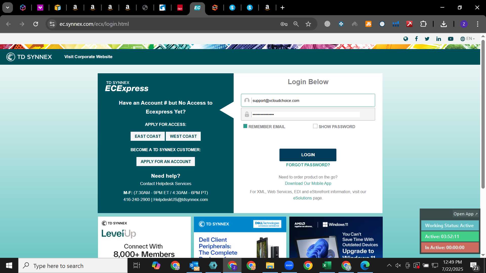The image size is (486, 273).
Task: Click the LOGIN button
Action: (x=308, y=155)
